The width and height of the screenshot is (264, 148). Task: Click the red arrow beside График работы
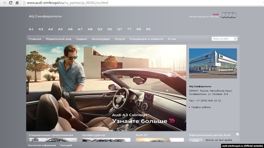pos(189,107)
